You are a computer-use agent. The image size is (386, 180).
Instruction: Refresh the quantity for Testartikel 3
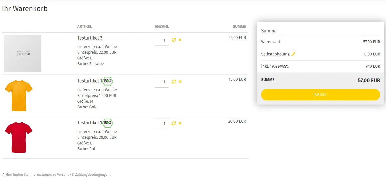point(174,40)
